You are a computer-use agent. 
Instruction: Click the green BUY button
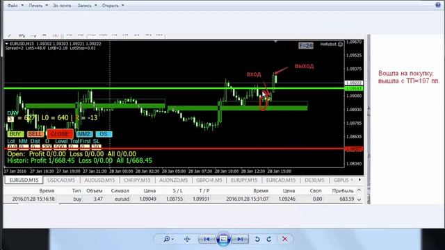(15, 134)
